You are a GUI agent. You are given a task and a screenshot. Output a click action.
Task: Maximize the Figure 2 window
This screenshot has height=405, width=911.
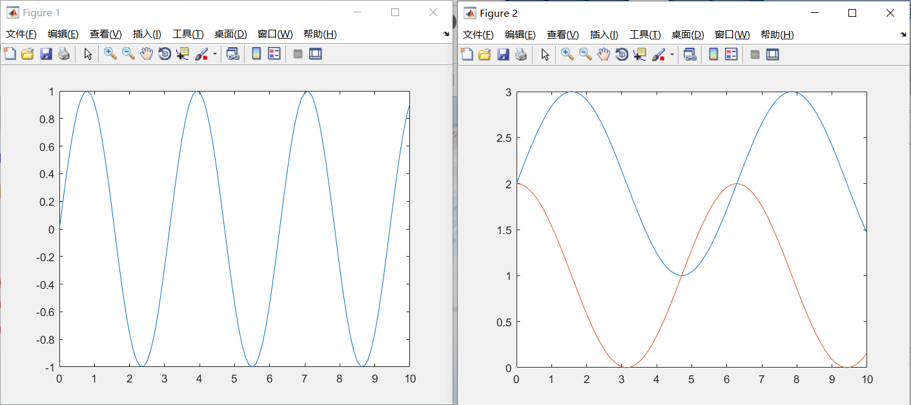point(852,13)
